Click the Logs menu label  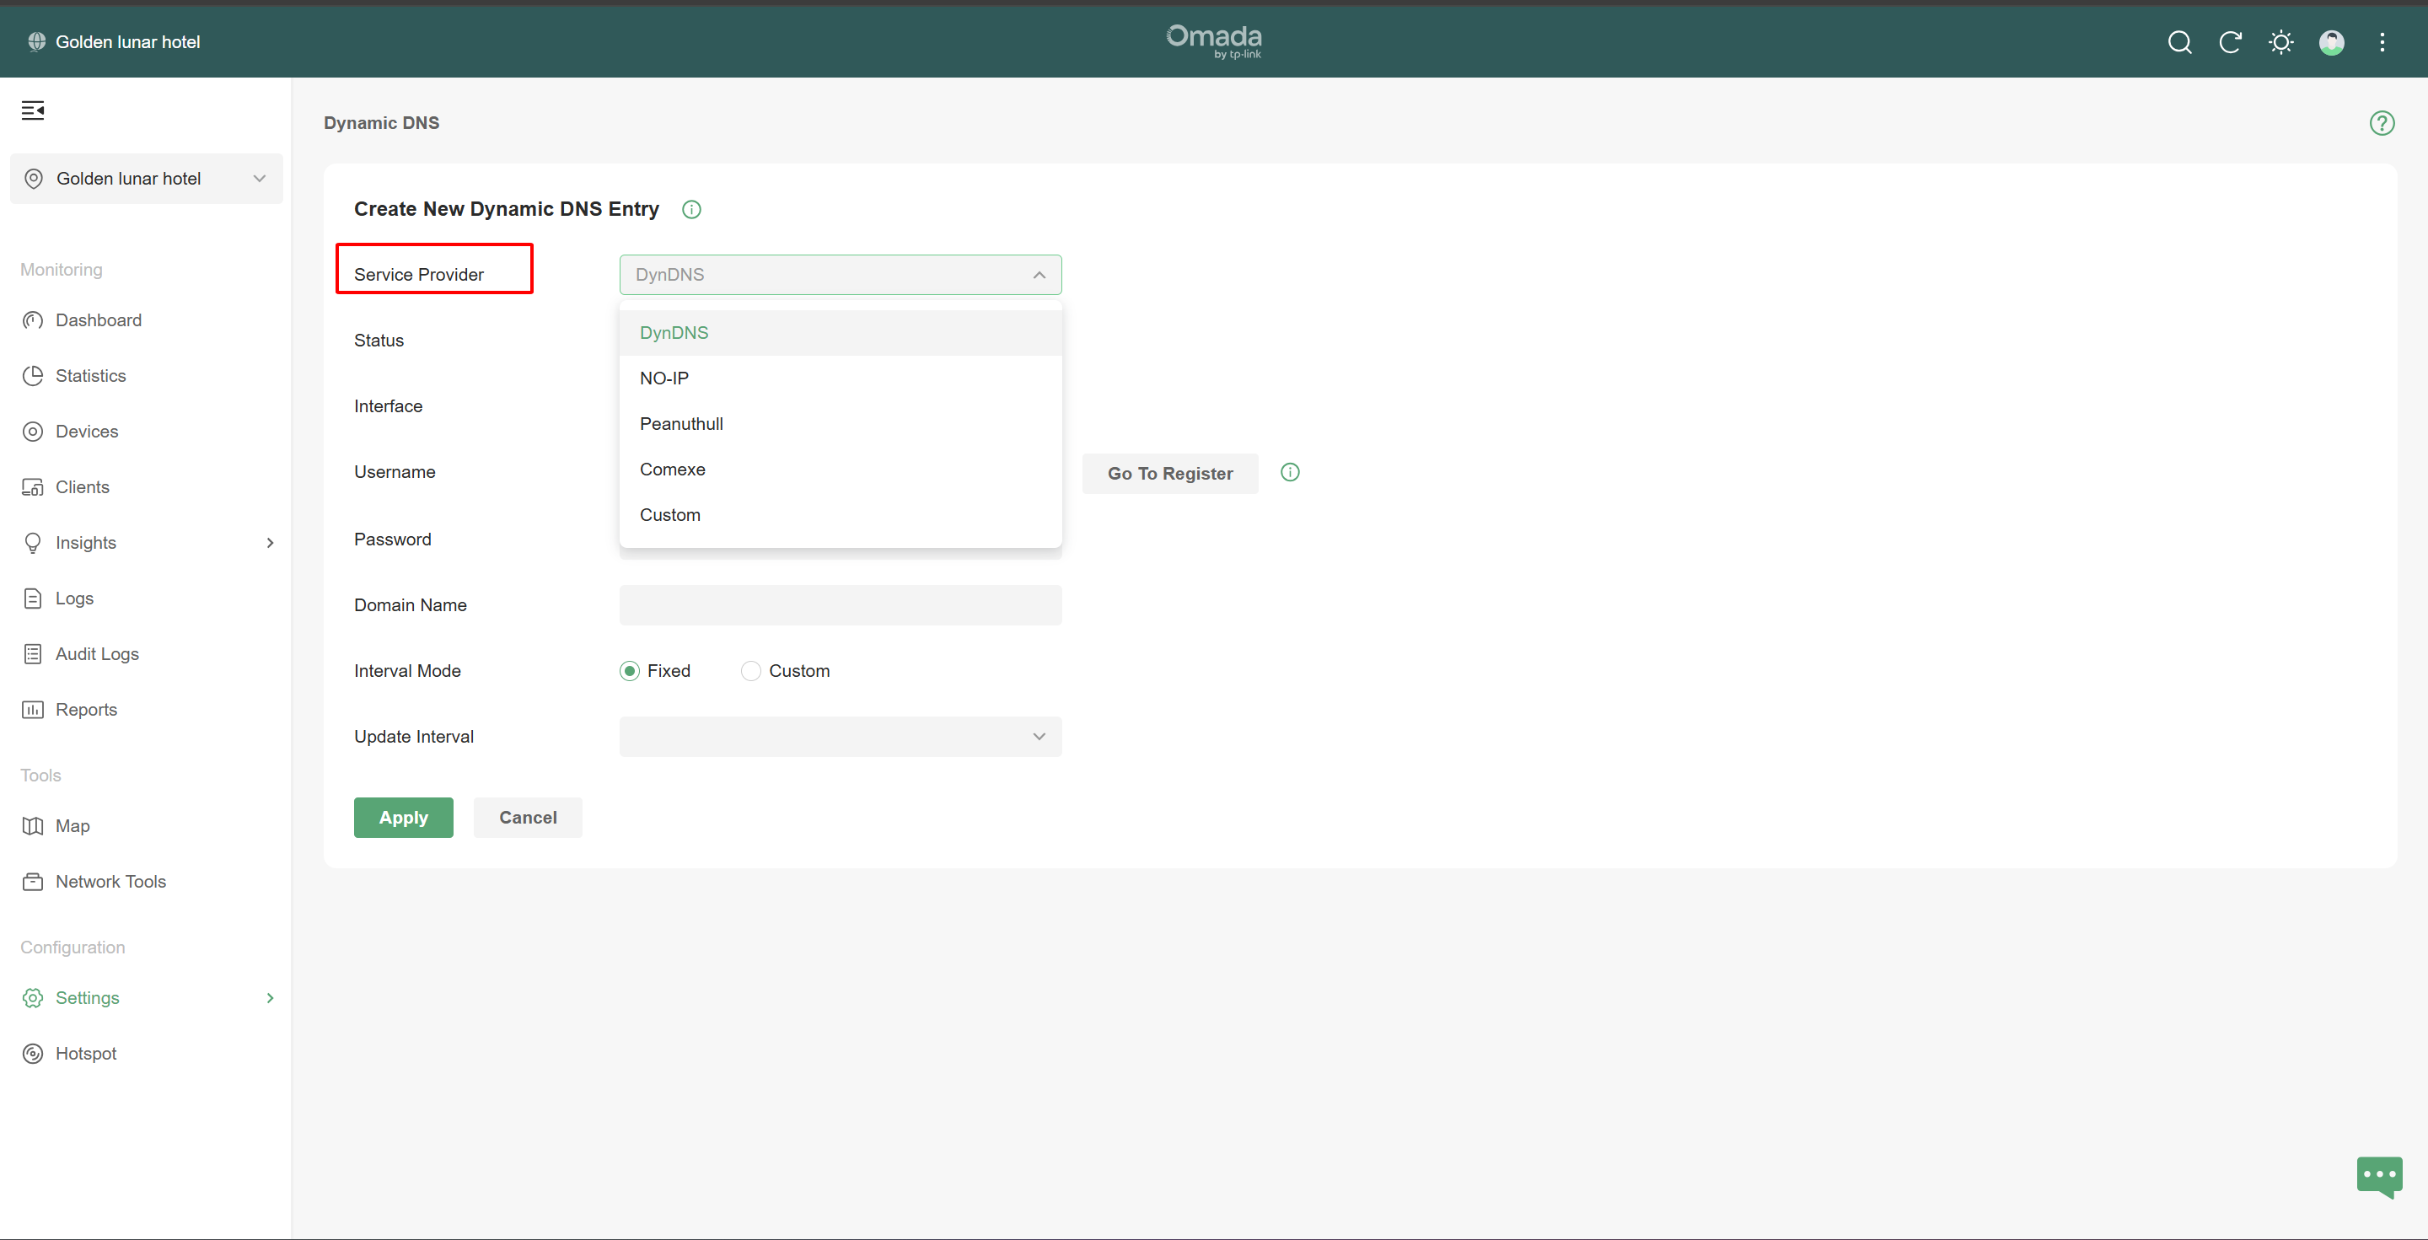[x=74, y=599]
